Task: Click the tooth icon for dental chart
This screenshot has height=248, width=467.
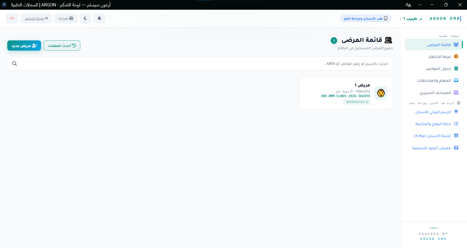Action: coord(456,112)
